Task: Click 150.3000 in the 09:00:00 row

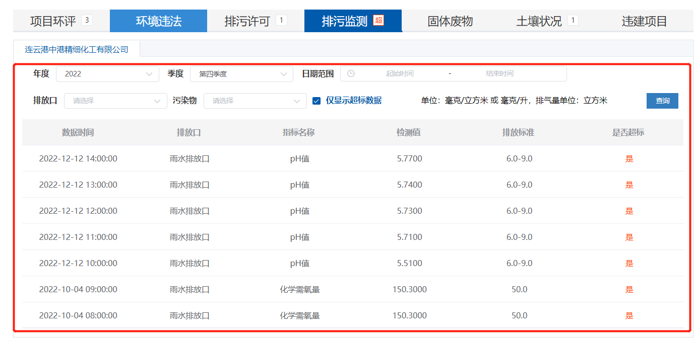Action: coord(410,290)
